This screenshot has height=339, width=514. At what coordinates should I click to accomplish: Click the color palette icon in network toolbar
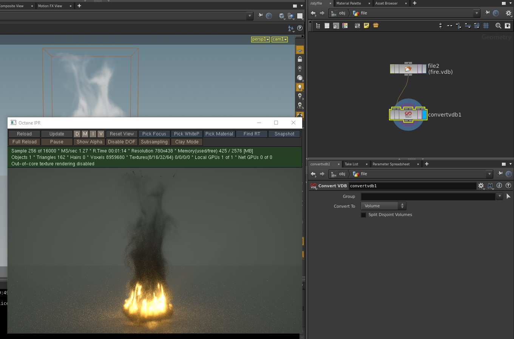pos(345,26)
